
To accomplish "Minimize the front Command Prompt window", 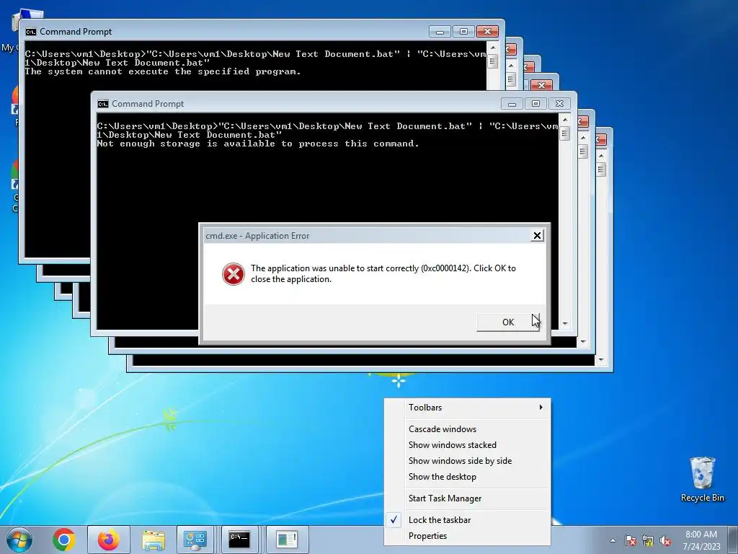I will [x=512, y=104].
